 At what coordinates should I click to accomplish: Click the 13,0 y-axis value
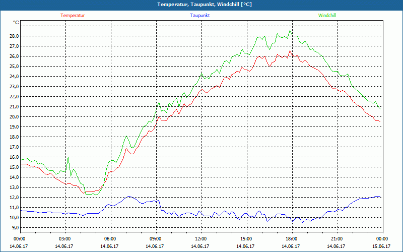tap(15, 187)
